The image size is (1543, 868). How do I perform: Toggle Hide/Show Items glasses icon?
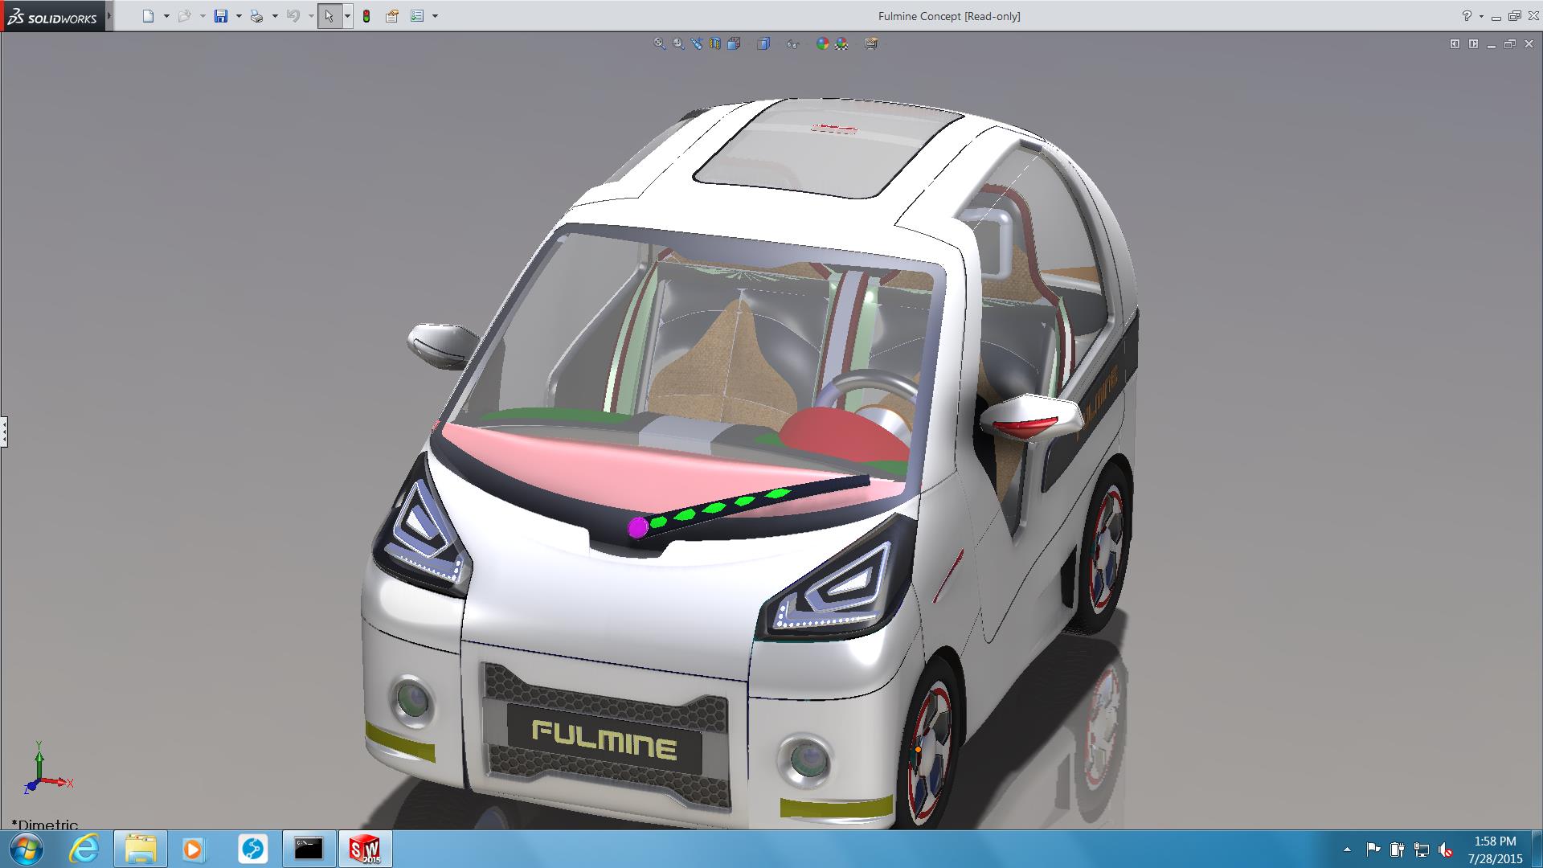coord(792,43)
